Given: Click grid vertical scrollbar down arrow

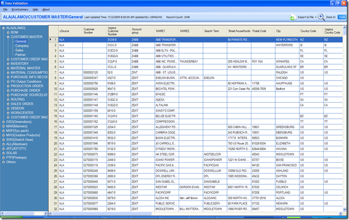Looking at the screenshot, I should click(344, 209).
